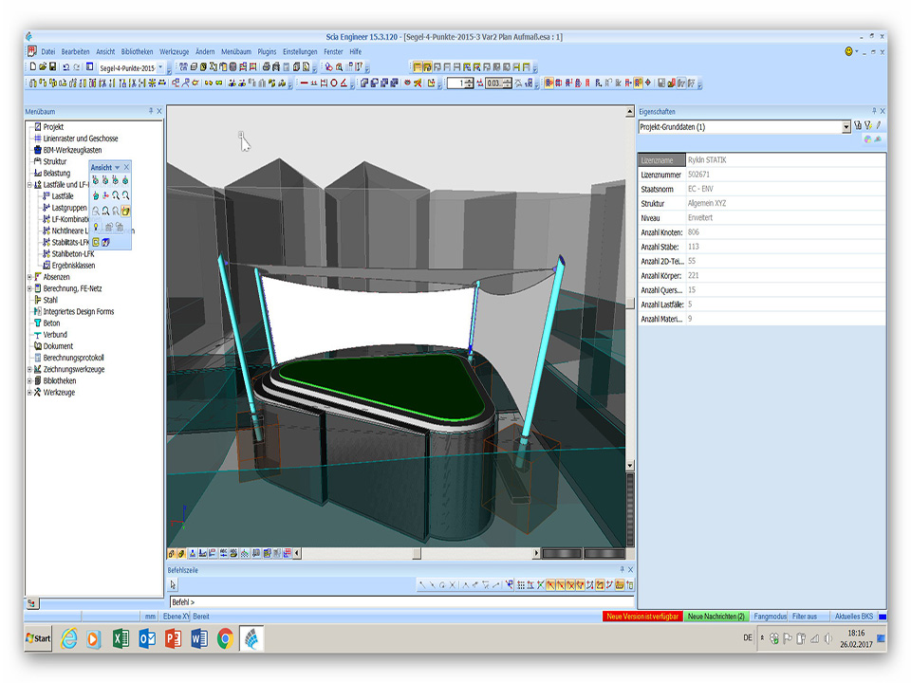Screen dimensions: 911x683
Task: Toggle the 'Filter aus' status option
Action: pyautogui.click(x=805, y=617)
